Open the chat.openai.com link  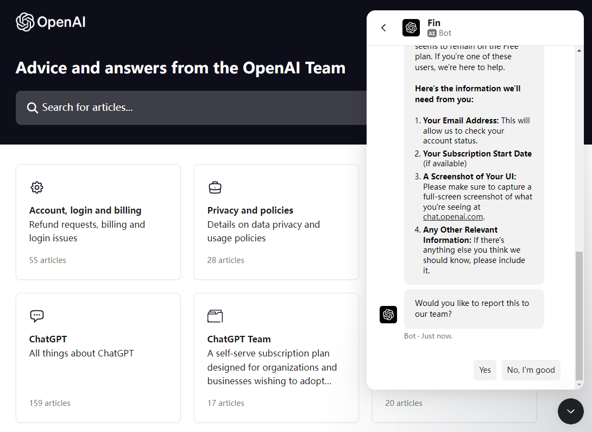[x=453, y=217]
